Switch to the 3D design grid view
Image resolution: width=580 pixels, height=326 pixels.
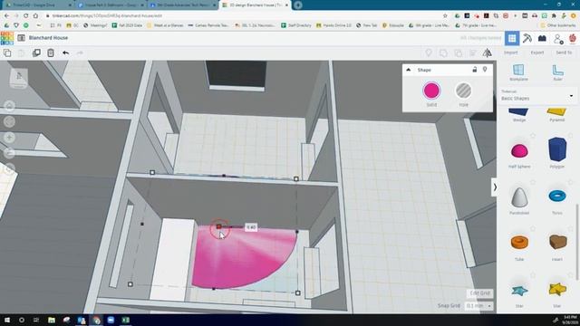[x=512, y=38]
